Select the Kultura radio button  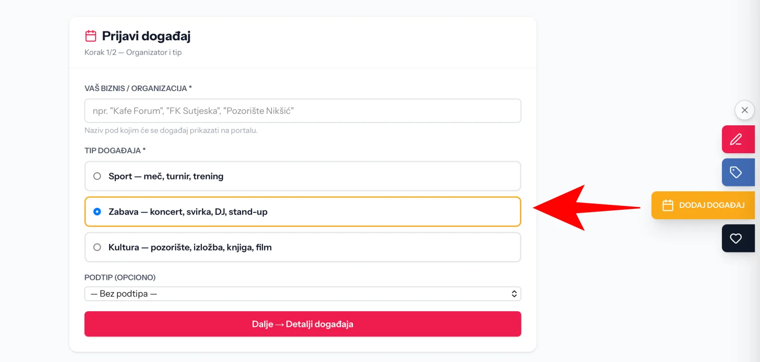point(97,247)
